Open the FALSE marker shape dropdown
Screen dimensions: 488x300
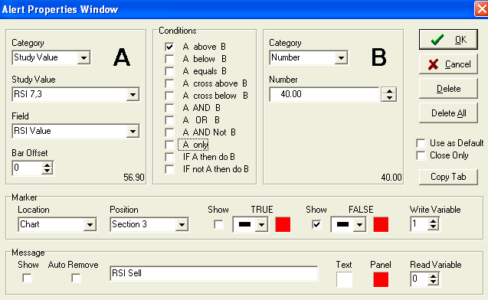[x=359, y=224]
